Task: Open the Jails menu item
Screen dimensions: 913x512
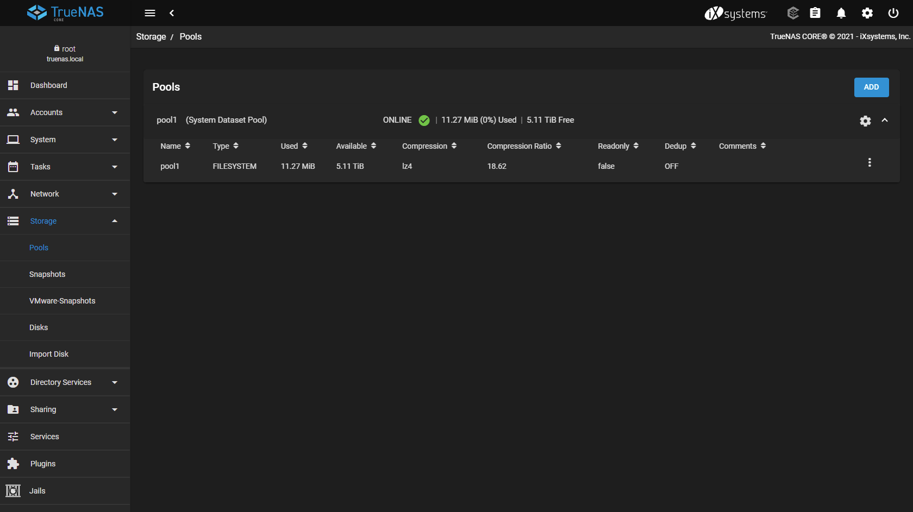Action: [65, 491]
